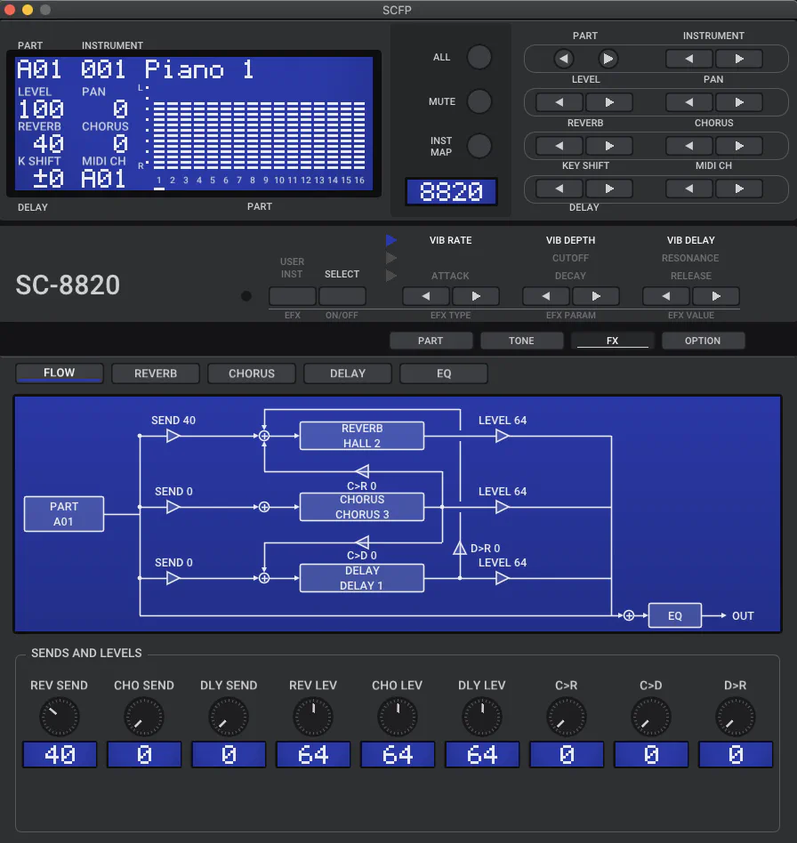Screen dimensions: 797x843
Task: Click the MIDI CH right arrow button
Action: point(739,189)
